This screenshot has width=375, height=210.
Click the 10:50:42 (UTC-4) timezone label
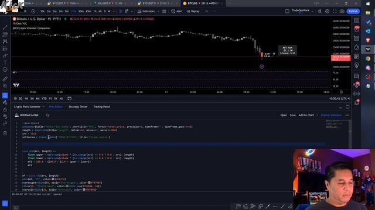340,99
